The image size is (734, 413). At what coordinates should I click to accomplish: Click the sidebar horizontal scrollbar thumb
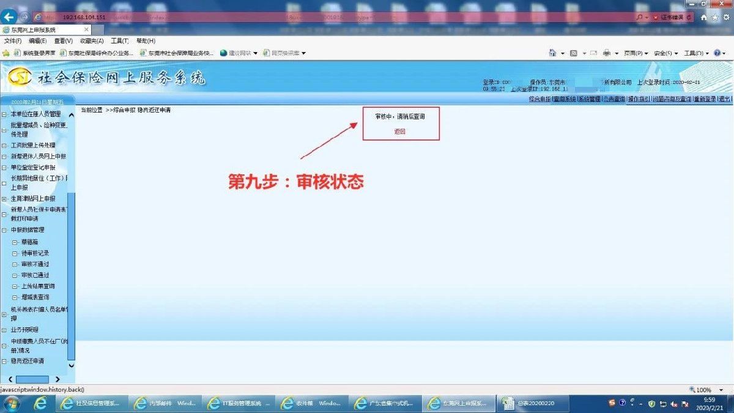coord(32,379)
